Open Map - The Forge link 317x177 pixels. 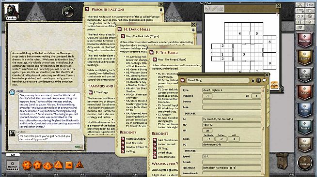coord(172,59)
